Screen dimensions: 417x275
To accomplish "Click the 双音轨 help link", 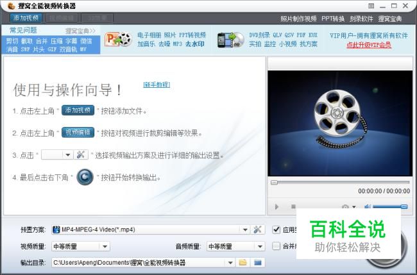I will pos(69,49).
